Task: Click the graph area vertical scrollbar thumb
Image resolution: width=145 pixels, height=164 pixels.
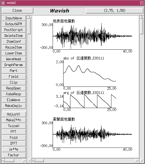Action: pos(142,27)
